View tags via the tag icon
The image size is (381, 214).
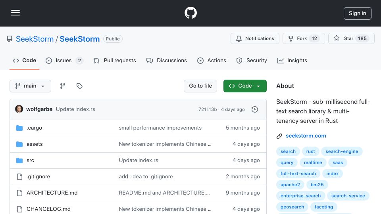[x=79, y=86]
